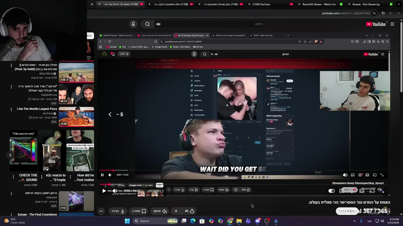Open Jynxzi accidentally reacts short thumbnail
403x226 pixels.
pyautogui.click(x=80, y=151)
